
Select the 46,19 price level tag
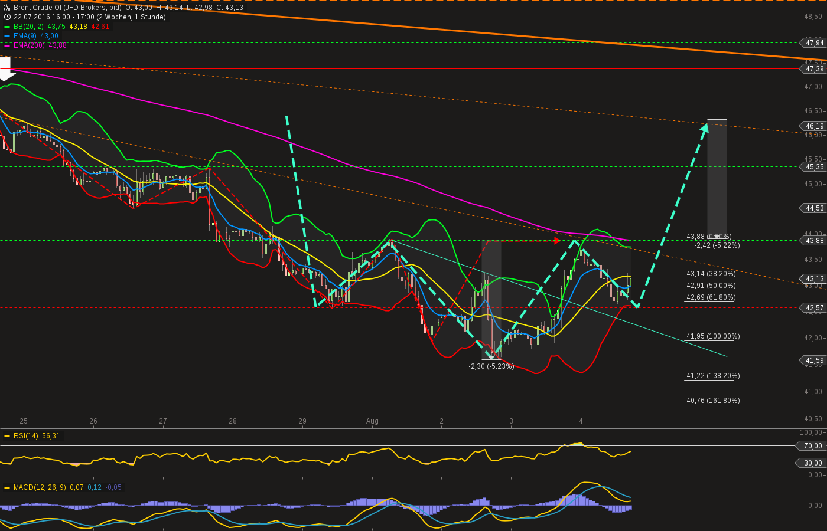pyautogui.click(x=813, y=126)
